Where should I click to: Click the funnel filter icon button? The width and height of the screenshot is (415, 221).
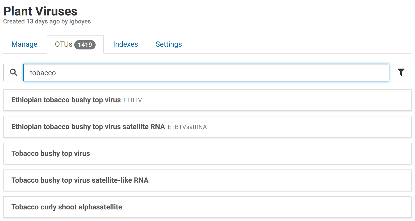(x=401, y=72)
